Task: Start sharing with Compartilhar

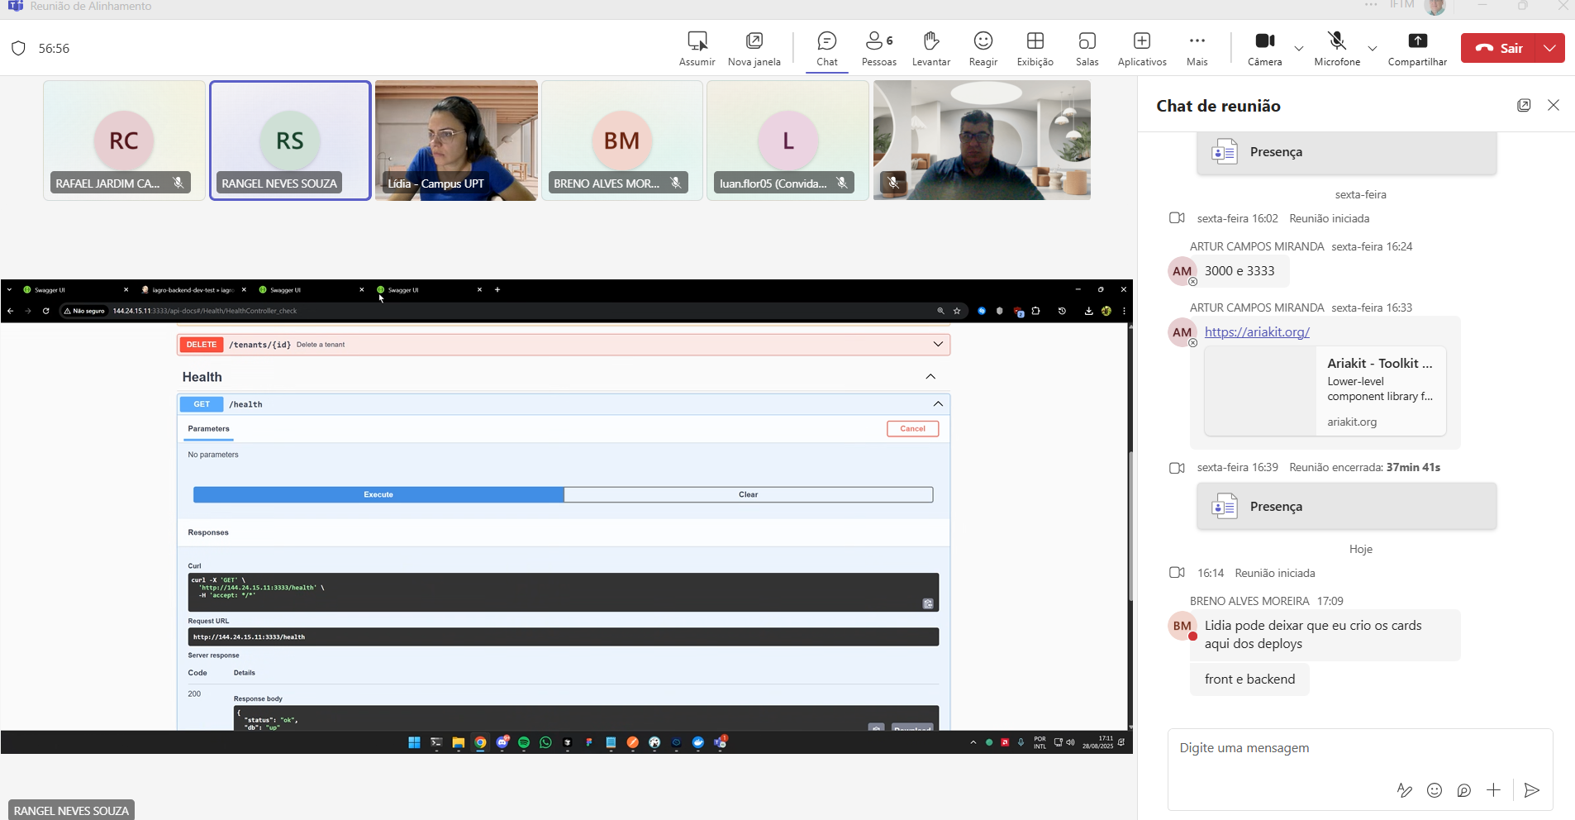Action: [x=1417, y=49]
